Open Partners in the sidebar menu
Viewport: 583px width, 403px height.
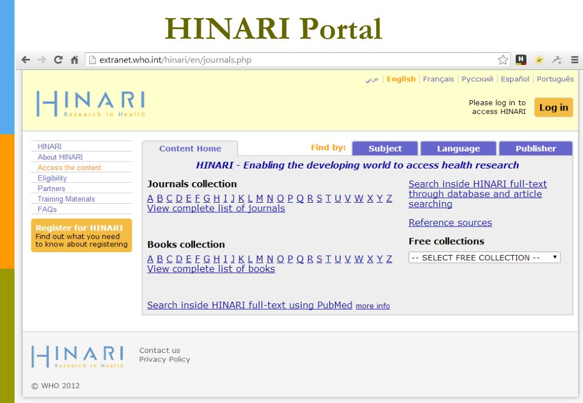tap(51, 188)
